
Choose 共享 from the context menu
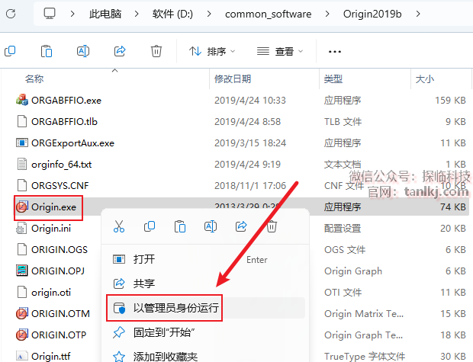point(205,284)
